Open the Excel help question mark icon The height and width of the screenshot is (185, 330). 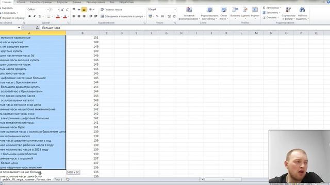click(x=328, y=2)
